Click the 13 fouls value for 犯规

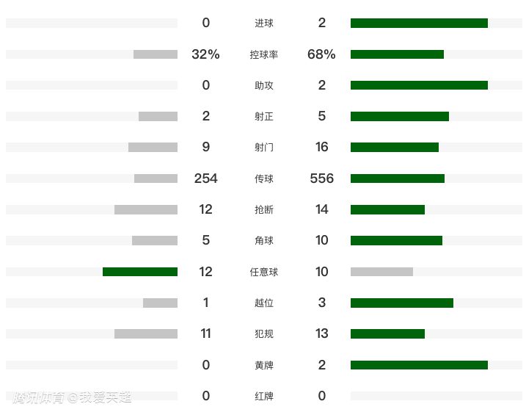(322, 333)
